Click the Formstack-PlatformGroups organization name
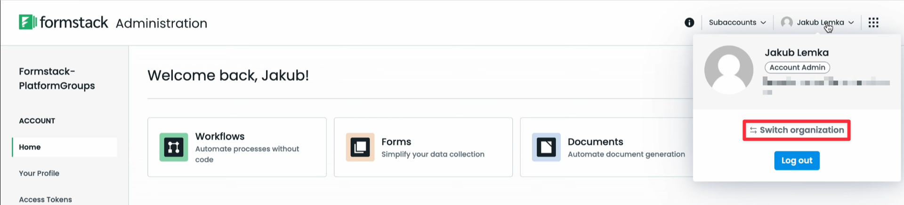This screenshot has height=205, width=904. click(57, 79)
